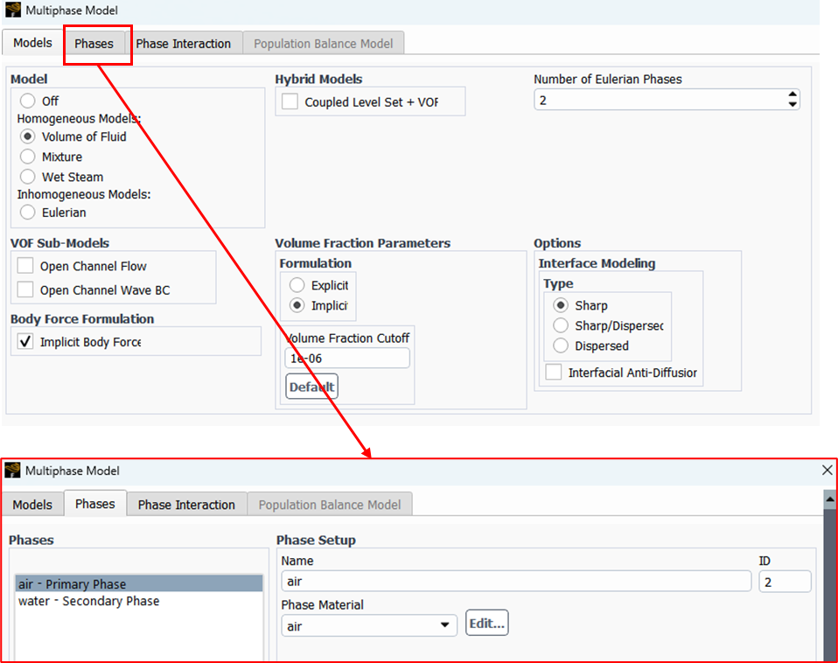Select water - Secondary Phase in list
This screenshot has width=838, height=663.
(88, 602)
